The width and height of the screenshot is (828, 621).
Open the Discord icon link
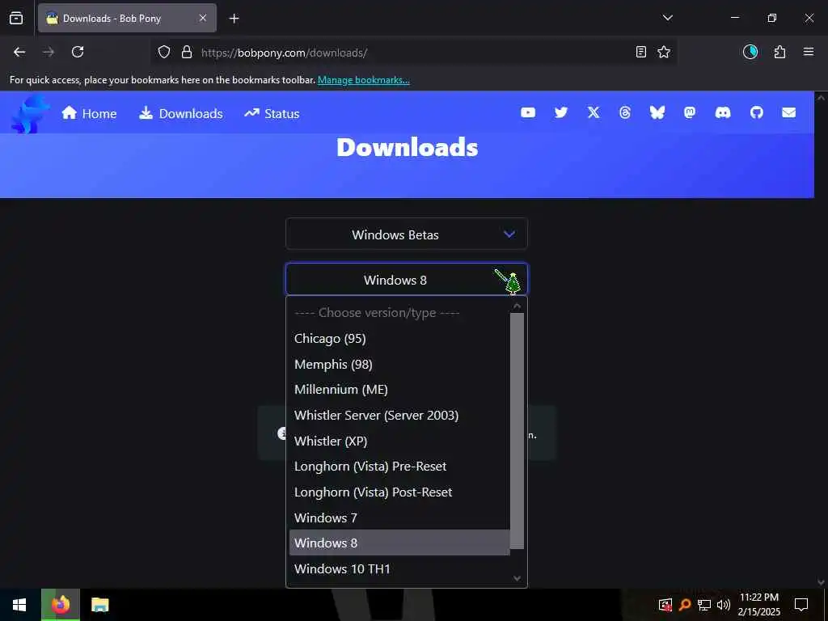tap(722, 112)
